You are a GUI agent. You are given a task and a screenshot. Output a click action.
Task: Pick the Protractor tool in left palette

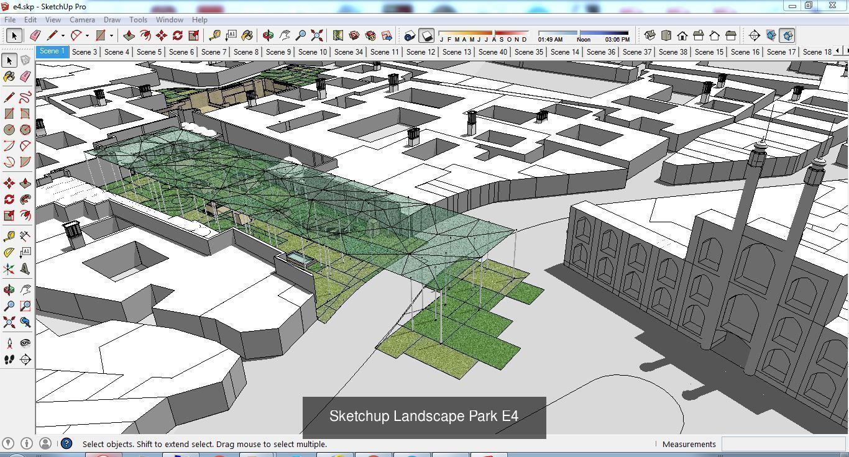tap(9, 252)
